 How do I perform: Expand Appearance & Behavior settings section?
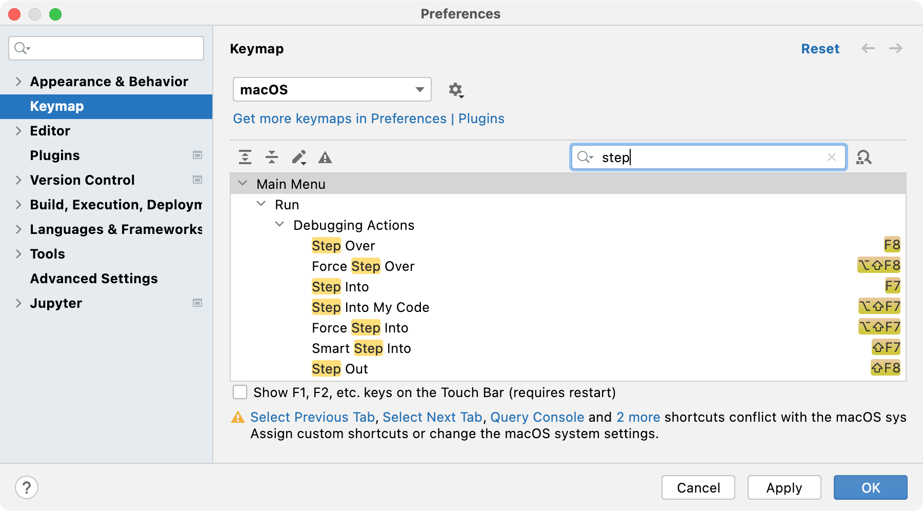point(18,82)
